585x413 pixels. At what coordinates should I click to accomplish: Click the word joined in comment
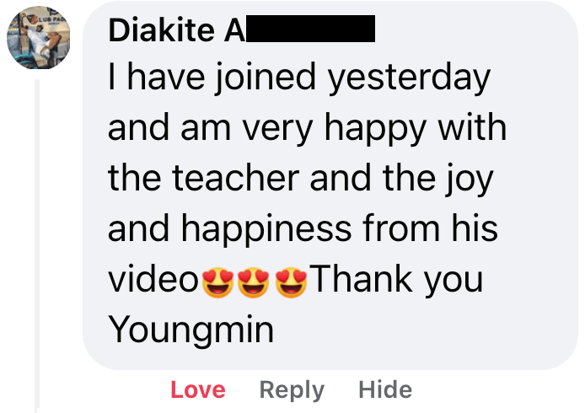(x=265, y=78)
